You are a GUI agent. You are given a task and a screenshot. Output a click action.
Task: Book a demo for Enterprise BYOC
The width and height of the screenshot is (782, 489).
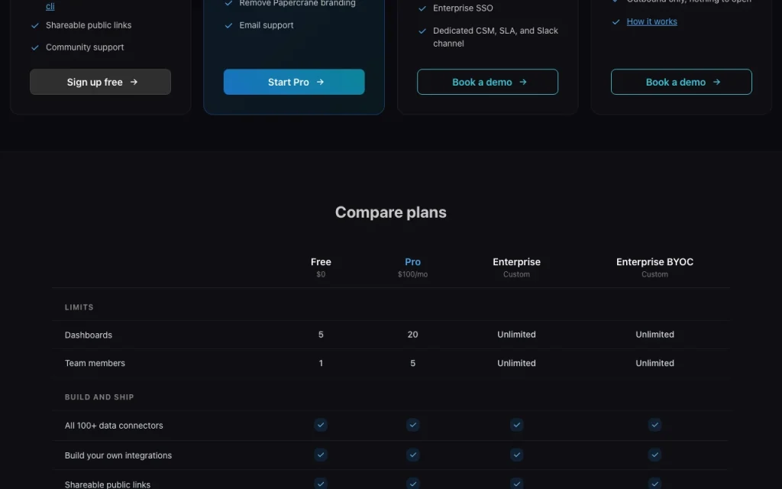681,82
